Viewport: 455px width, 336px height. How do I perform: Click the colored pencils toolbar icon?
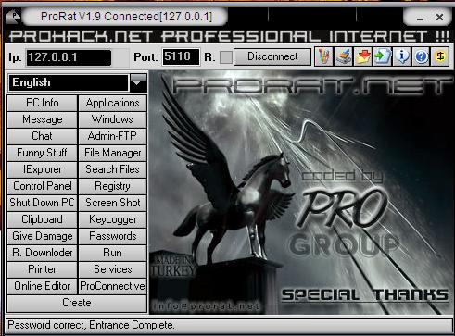323,56
